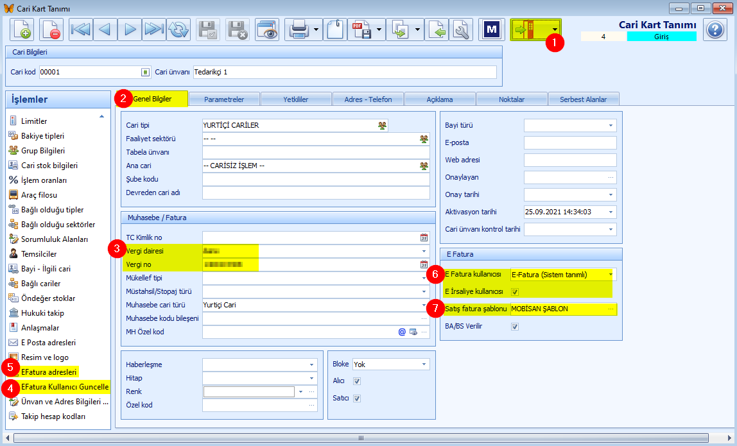Click the new record icon with green plus
Screen dimensions: 737x446
point(22,30)
